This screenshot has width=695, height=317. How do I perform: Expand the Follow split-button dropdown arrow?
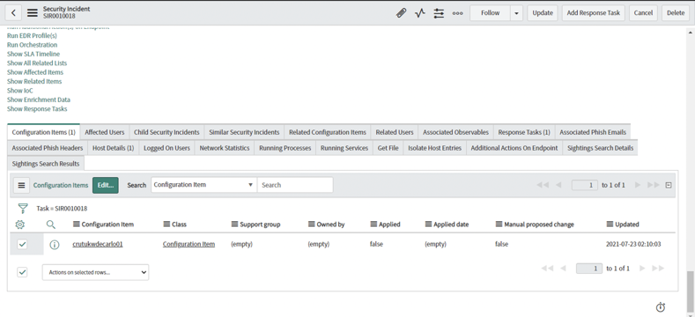coord(516,13)
